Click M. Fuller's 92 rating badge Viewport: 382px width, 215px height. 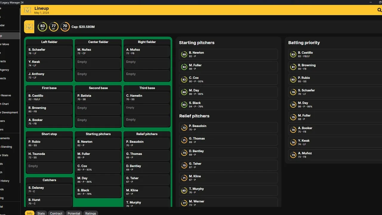(184, 67)
